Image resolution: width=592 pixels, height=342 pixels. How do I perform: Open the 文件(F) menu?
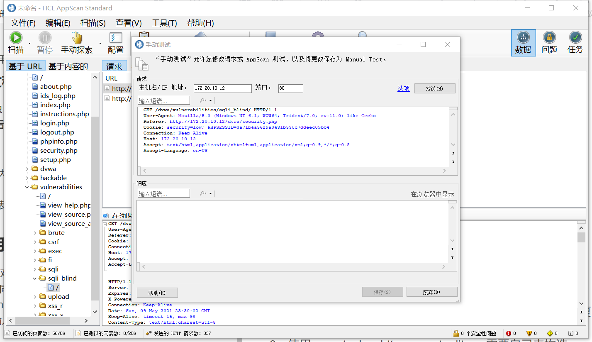[23, 23]
